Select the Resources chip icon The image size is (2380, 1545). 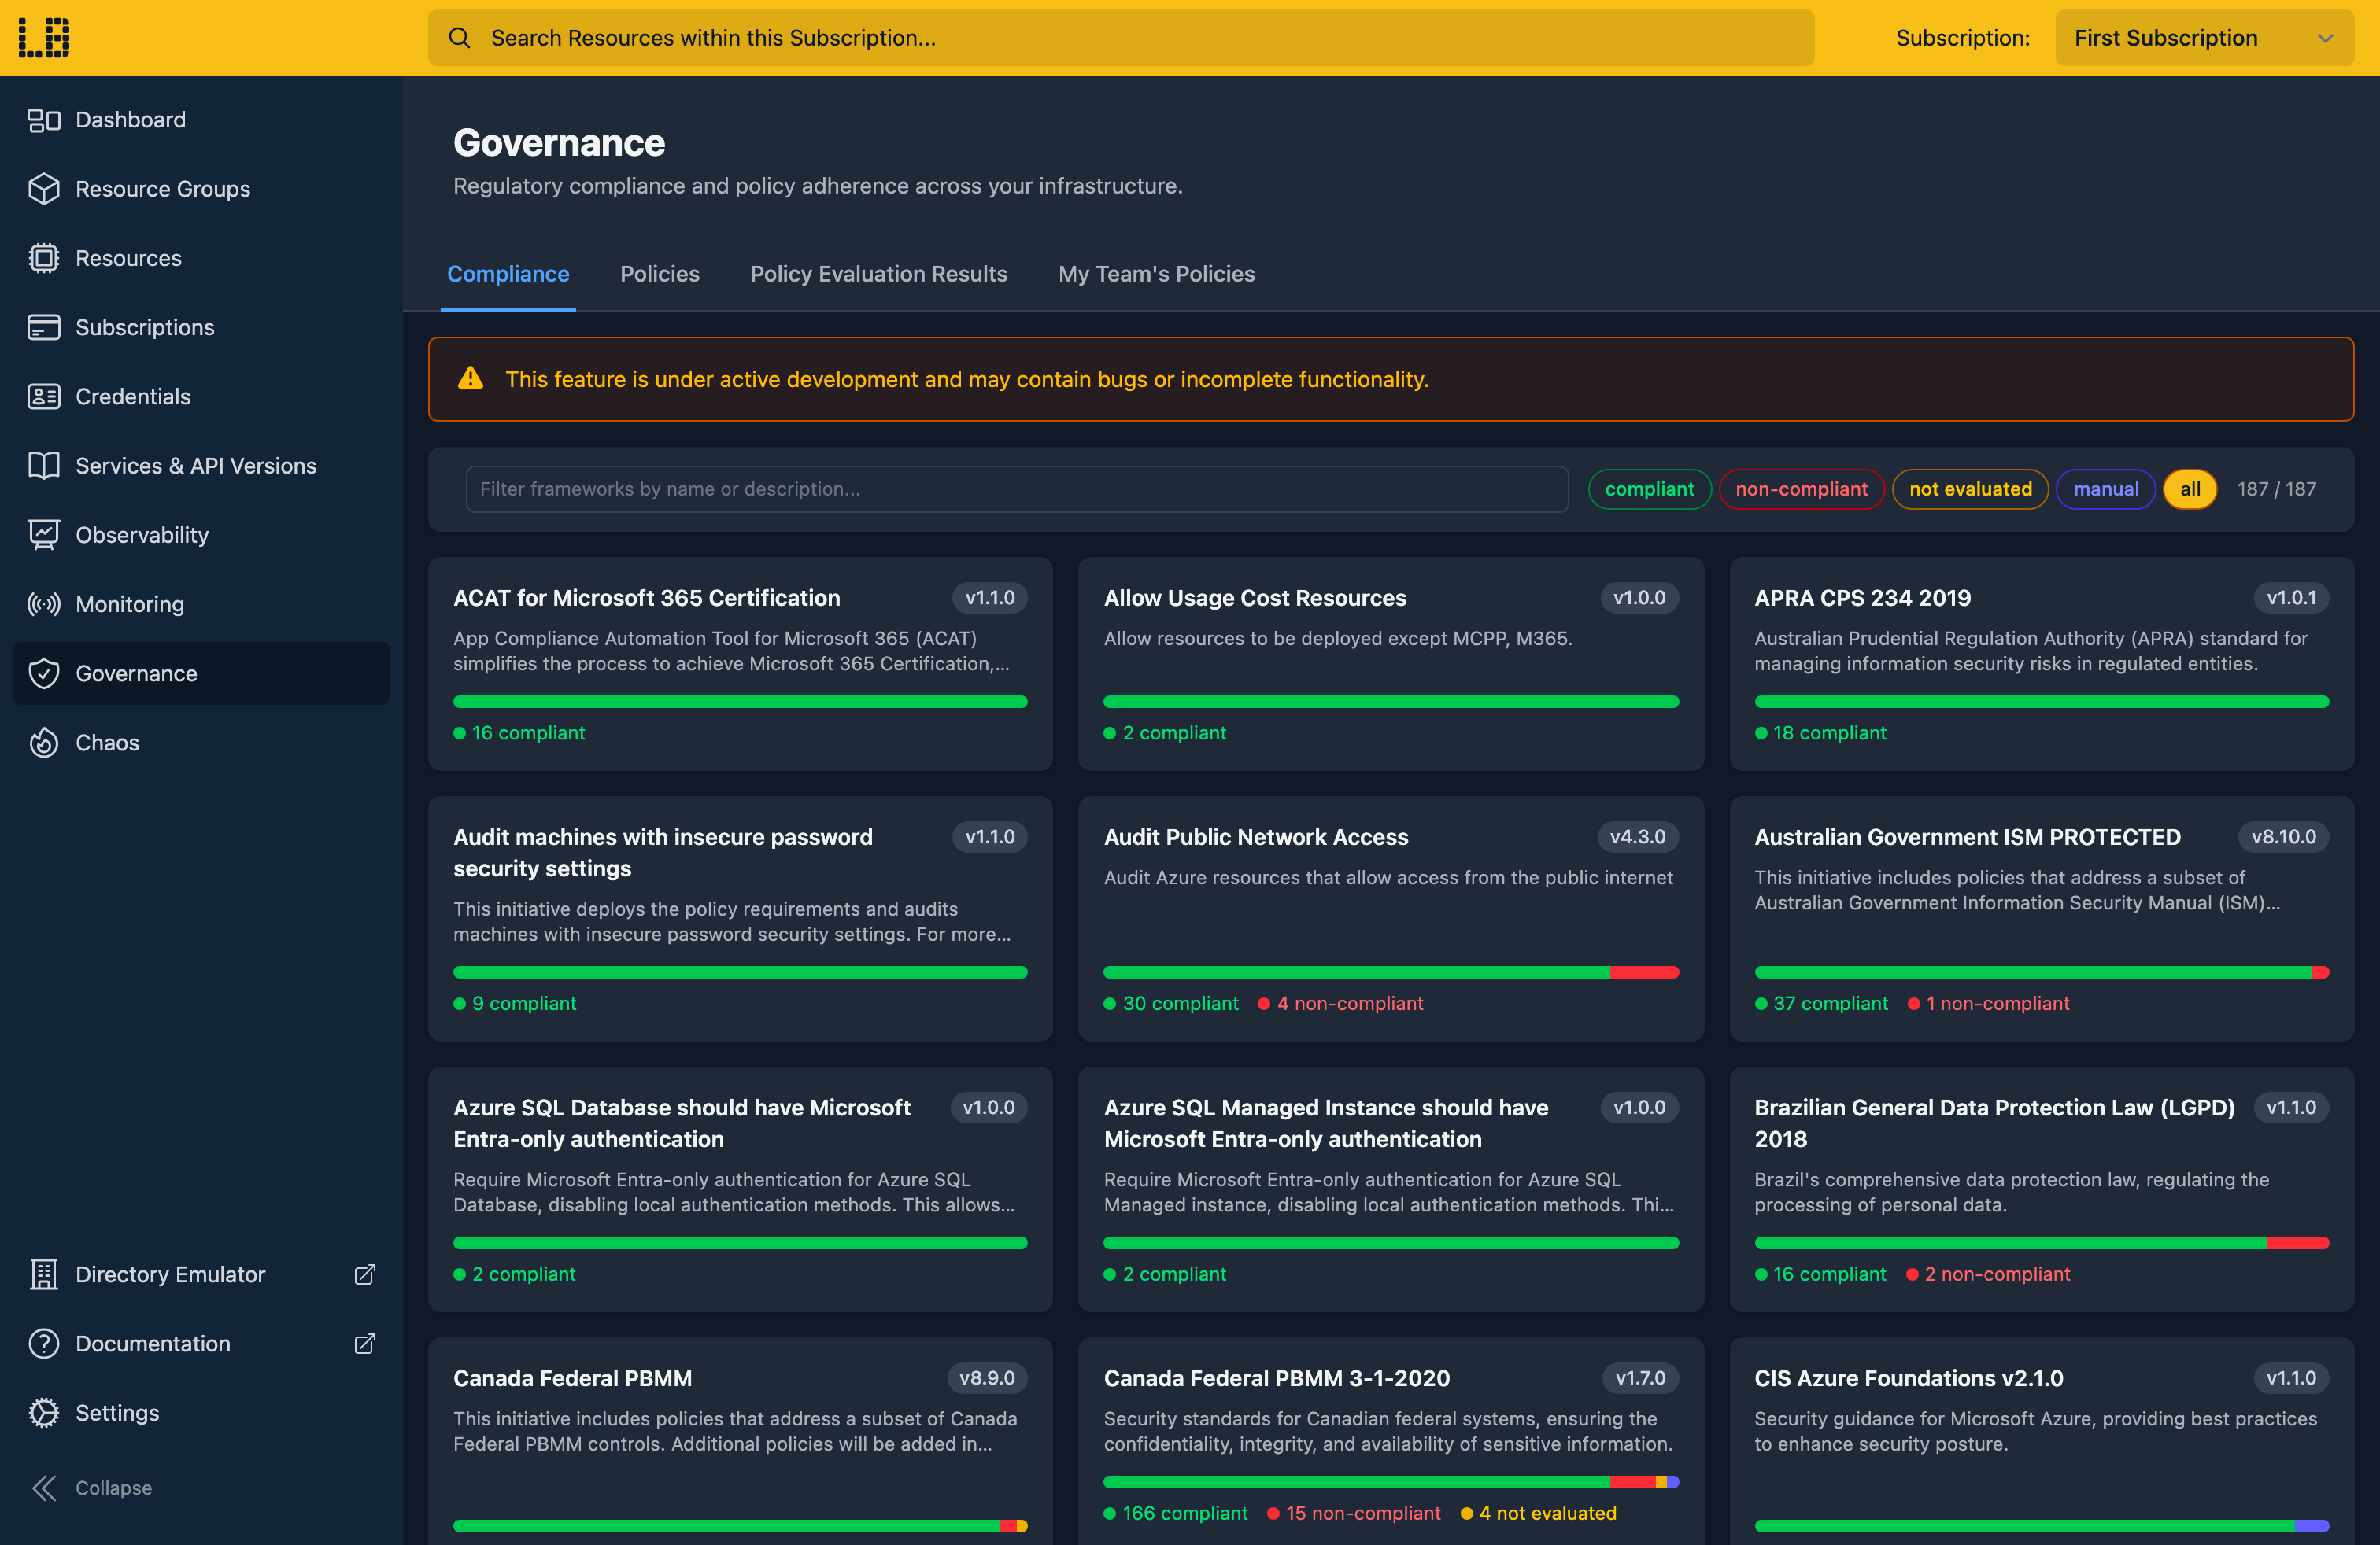click(x=43, y=258)
